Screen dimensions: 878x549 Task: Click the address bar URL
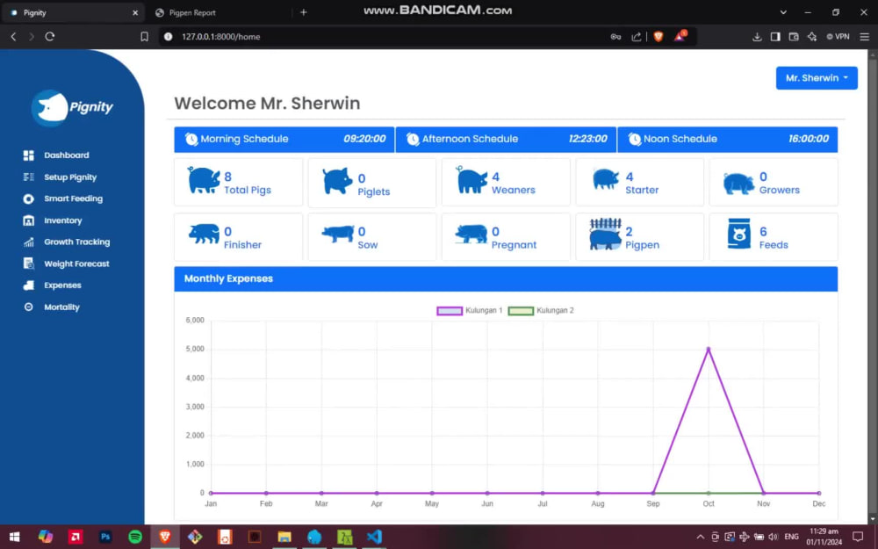220,36
